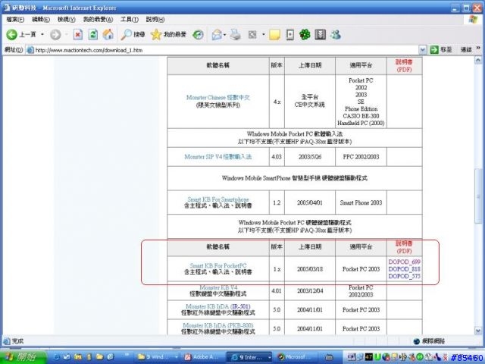Click the yellow note toolbar icon
This screenshot has width=485, height=364.
tap(274, 35)
